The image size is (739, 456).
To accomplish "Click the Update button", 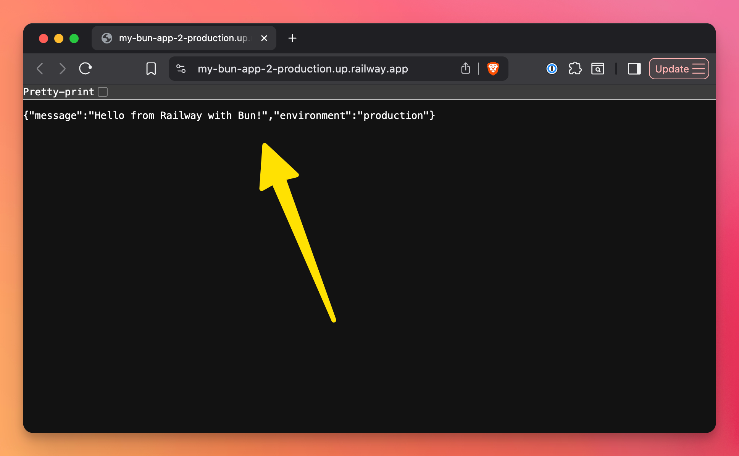I will tap(671, 69).
